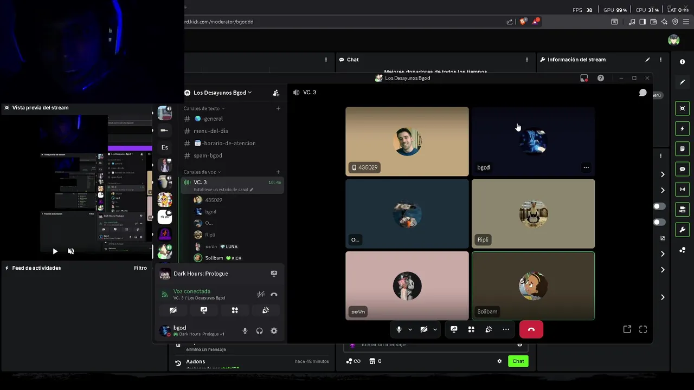Edit Información del stream pencil icon
The width and height of the screenshot is (694, 390).
click(647, 60)
